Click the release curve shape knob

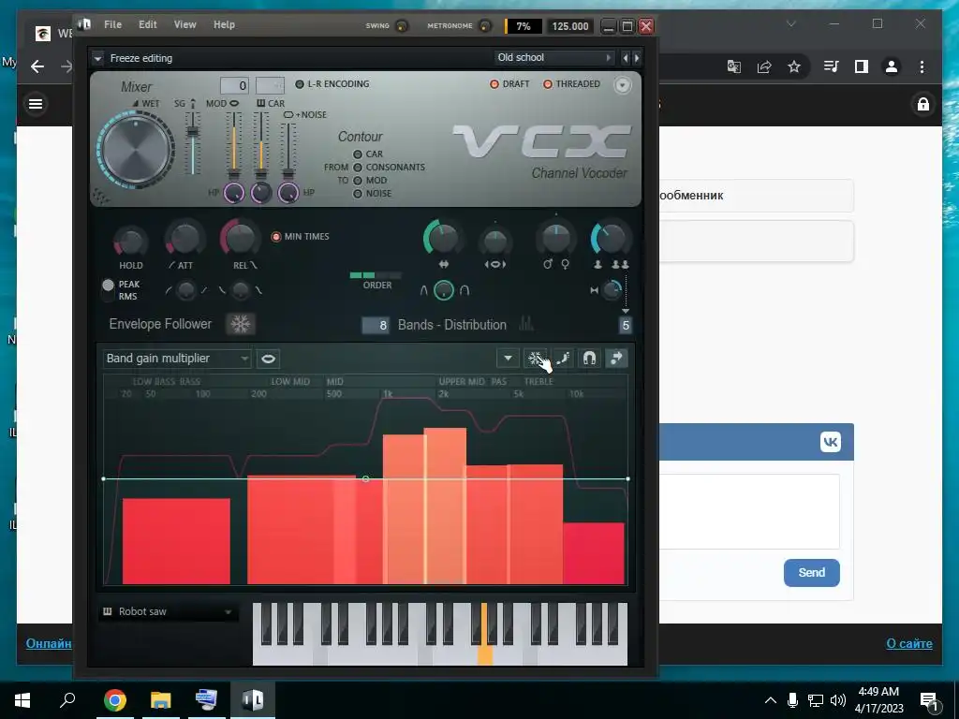click(x=241, y=290)
